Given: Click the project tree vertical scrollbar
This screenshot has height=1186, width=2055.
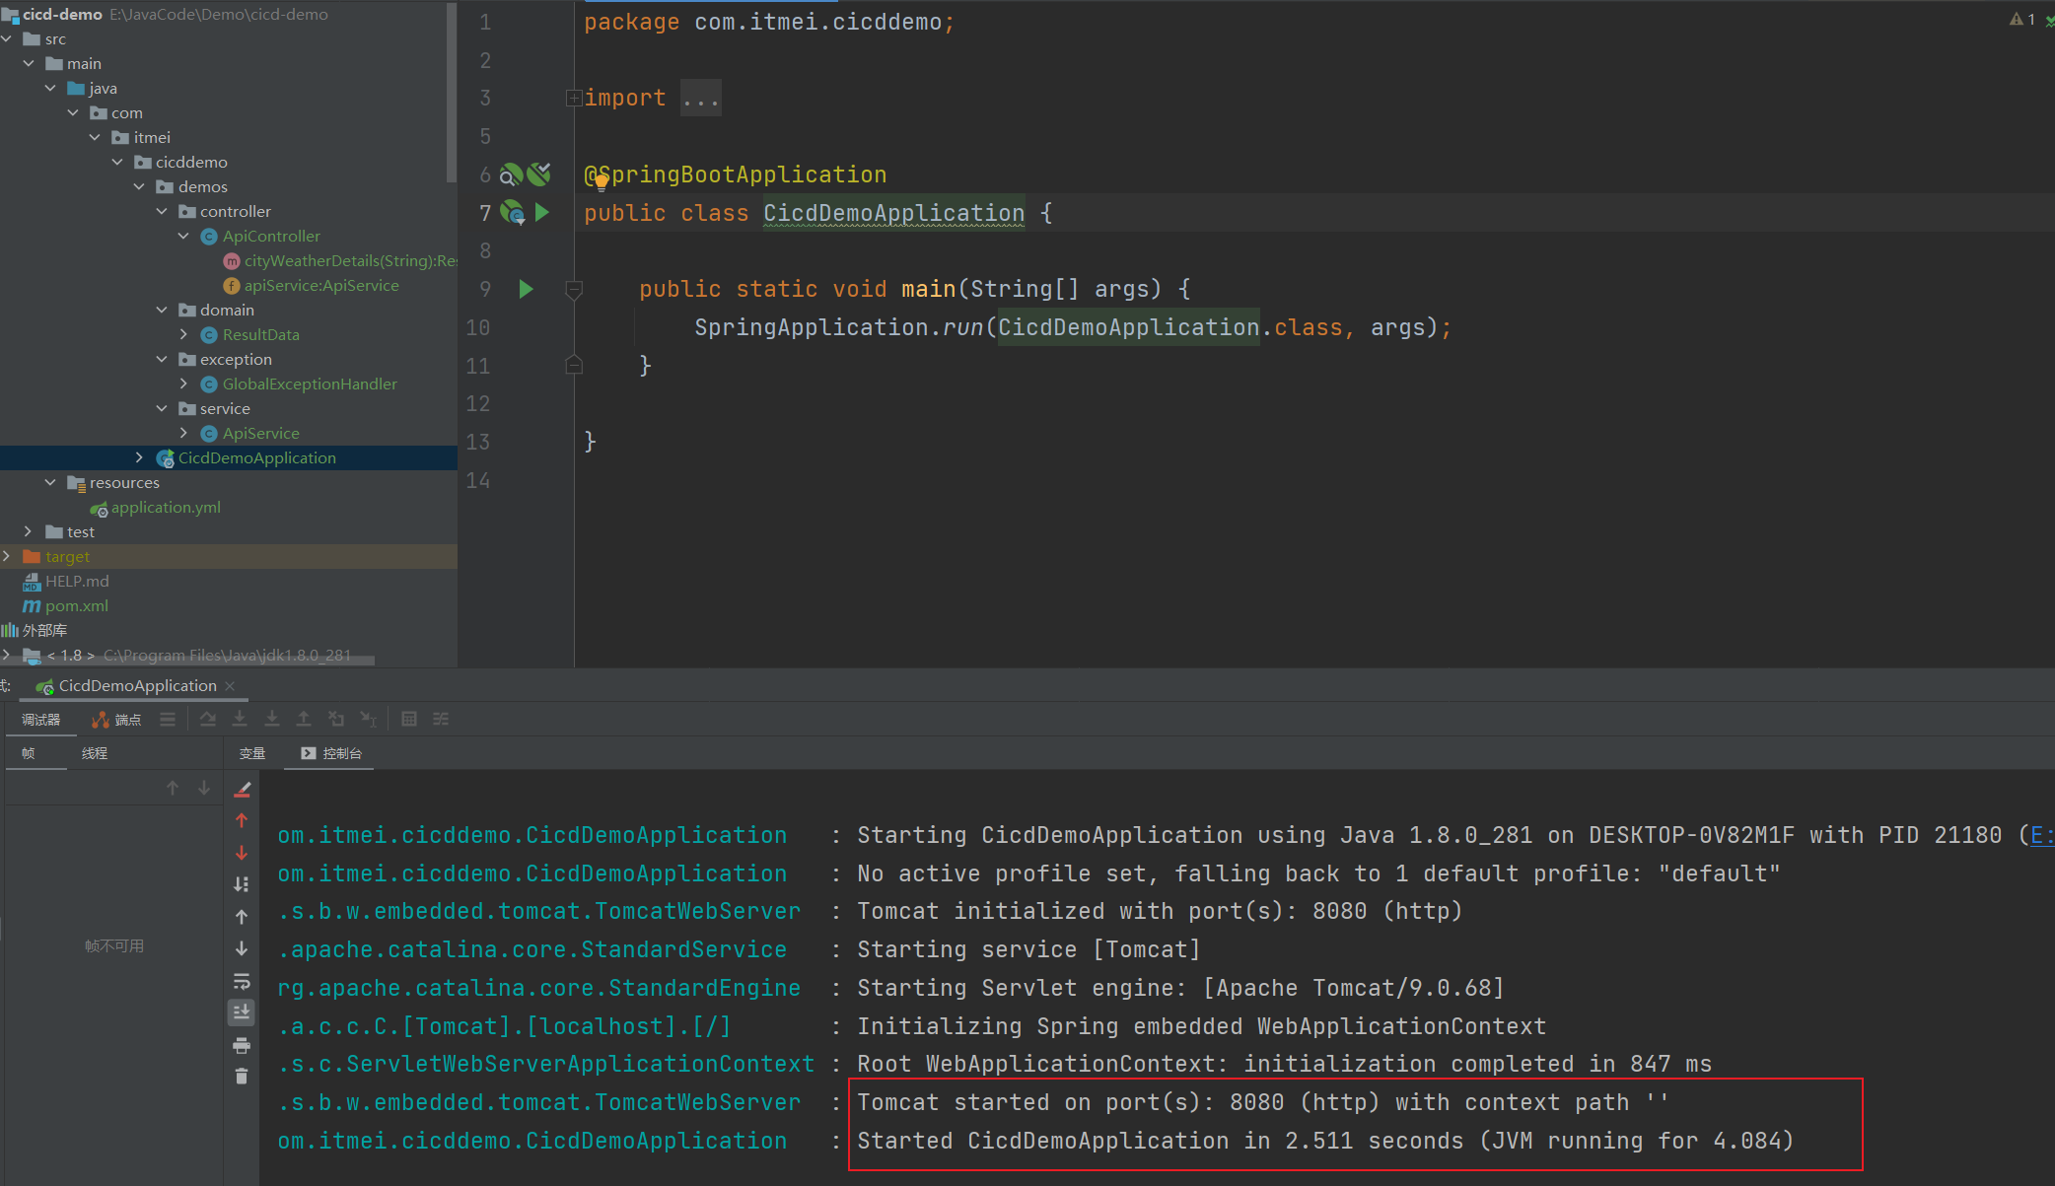Looking at the screenshot, I should point(452,94).
